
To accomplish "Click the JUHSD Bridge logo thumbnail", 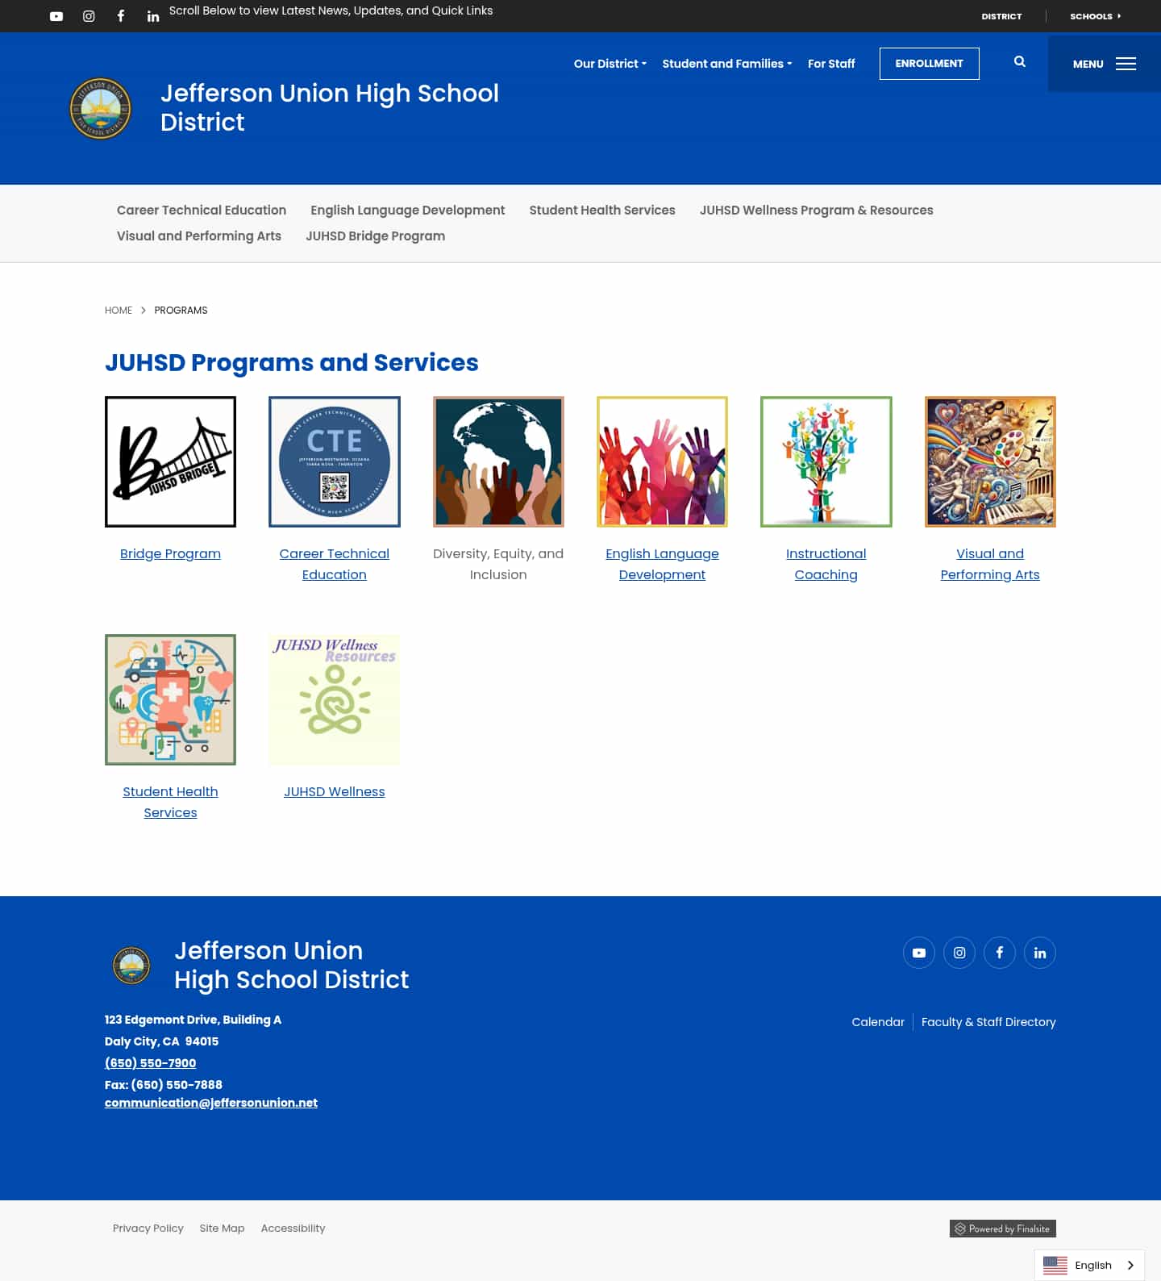I will pos(170,461).
